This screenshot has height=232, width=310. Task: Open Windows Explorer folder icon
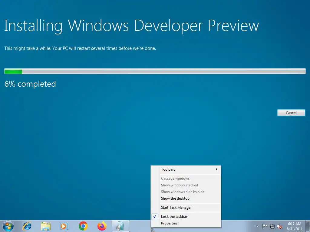click(x=46, y=226)
